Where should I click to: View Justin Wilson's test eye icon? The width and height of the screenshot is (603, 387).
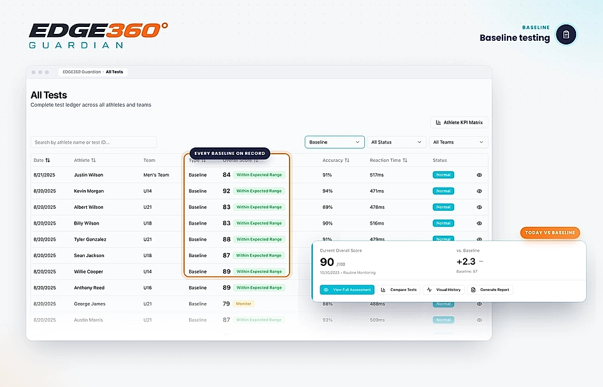pyautogui.click(x=479, y=175)
